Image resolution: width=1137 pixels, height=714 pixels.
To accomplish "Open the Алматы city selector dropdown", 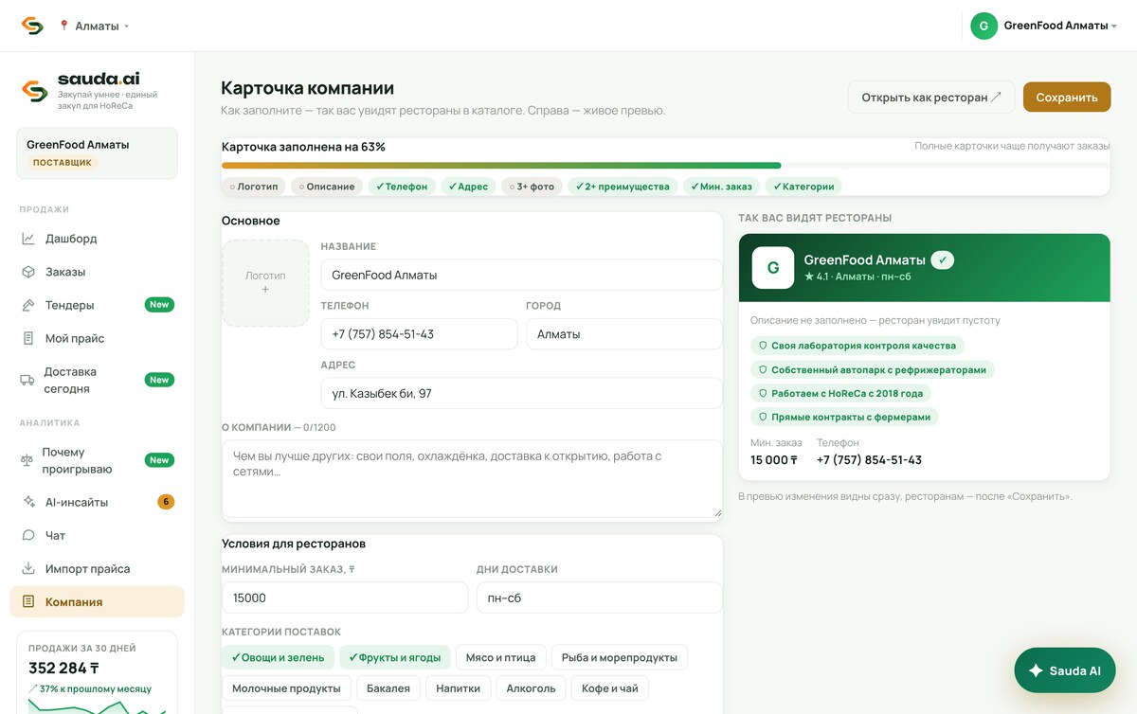I will (94, 26).
